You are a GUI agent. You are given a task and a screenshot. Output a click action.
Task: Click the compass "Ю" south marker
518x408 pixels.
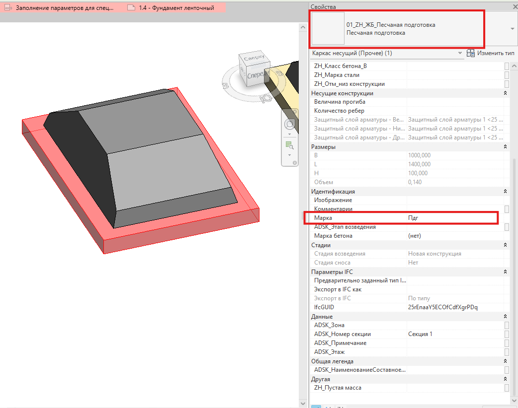[x=265, y=98]
